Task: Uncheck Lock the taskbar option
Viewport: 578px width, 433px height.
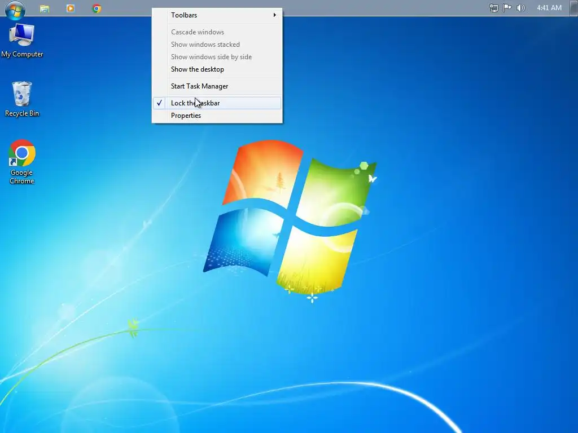Action: (x=217, y=103)
